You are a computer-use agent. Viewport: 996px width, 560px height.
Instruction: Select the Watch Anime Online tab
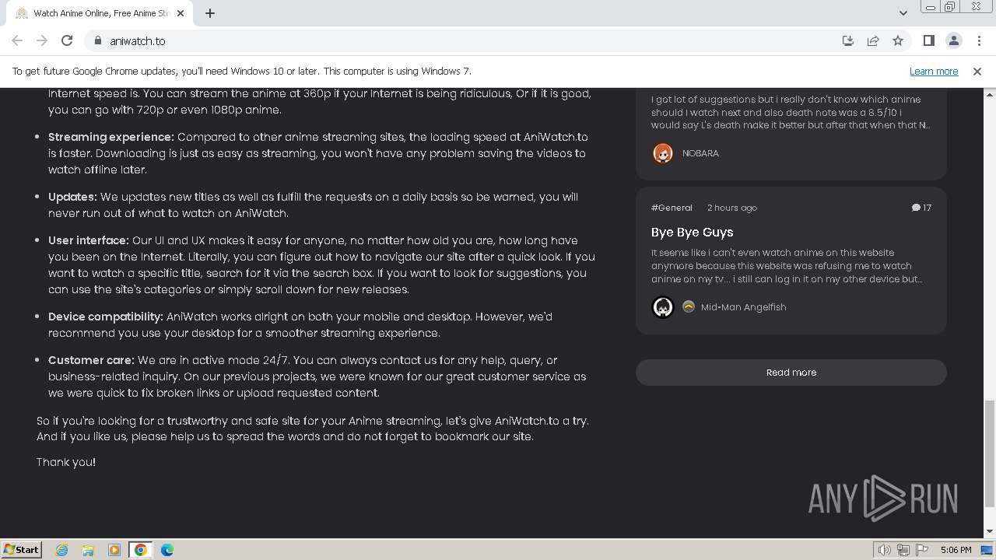click(100, 13)
